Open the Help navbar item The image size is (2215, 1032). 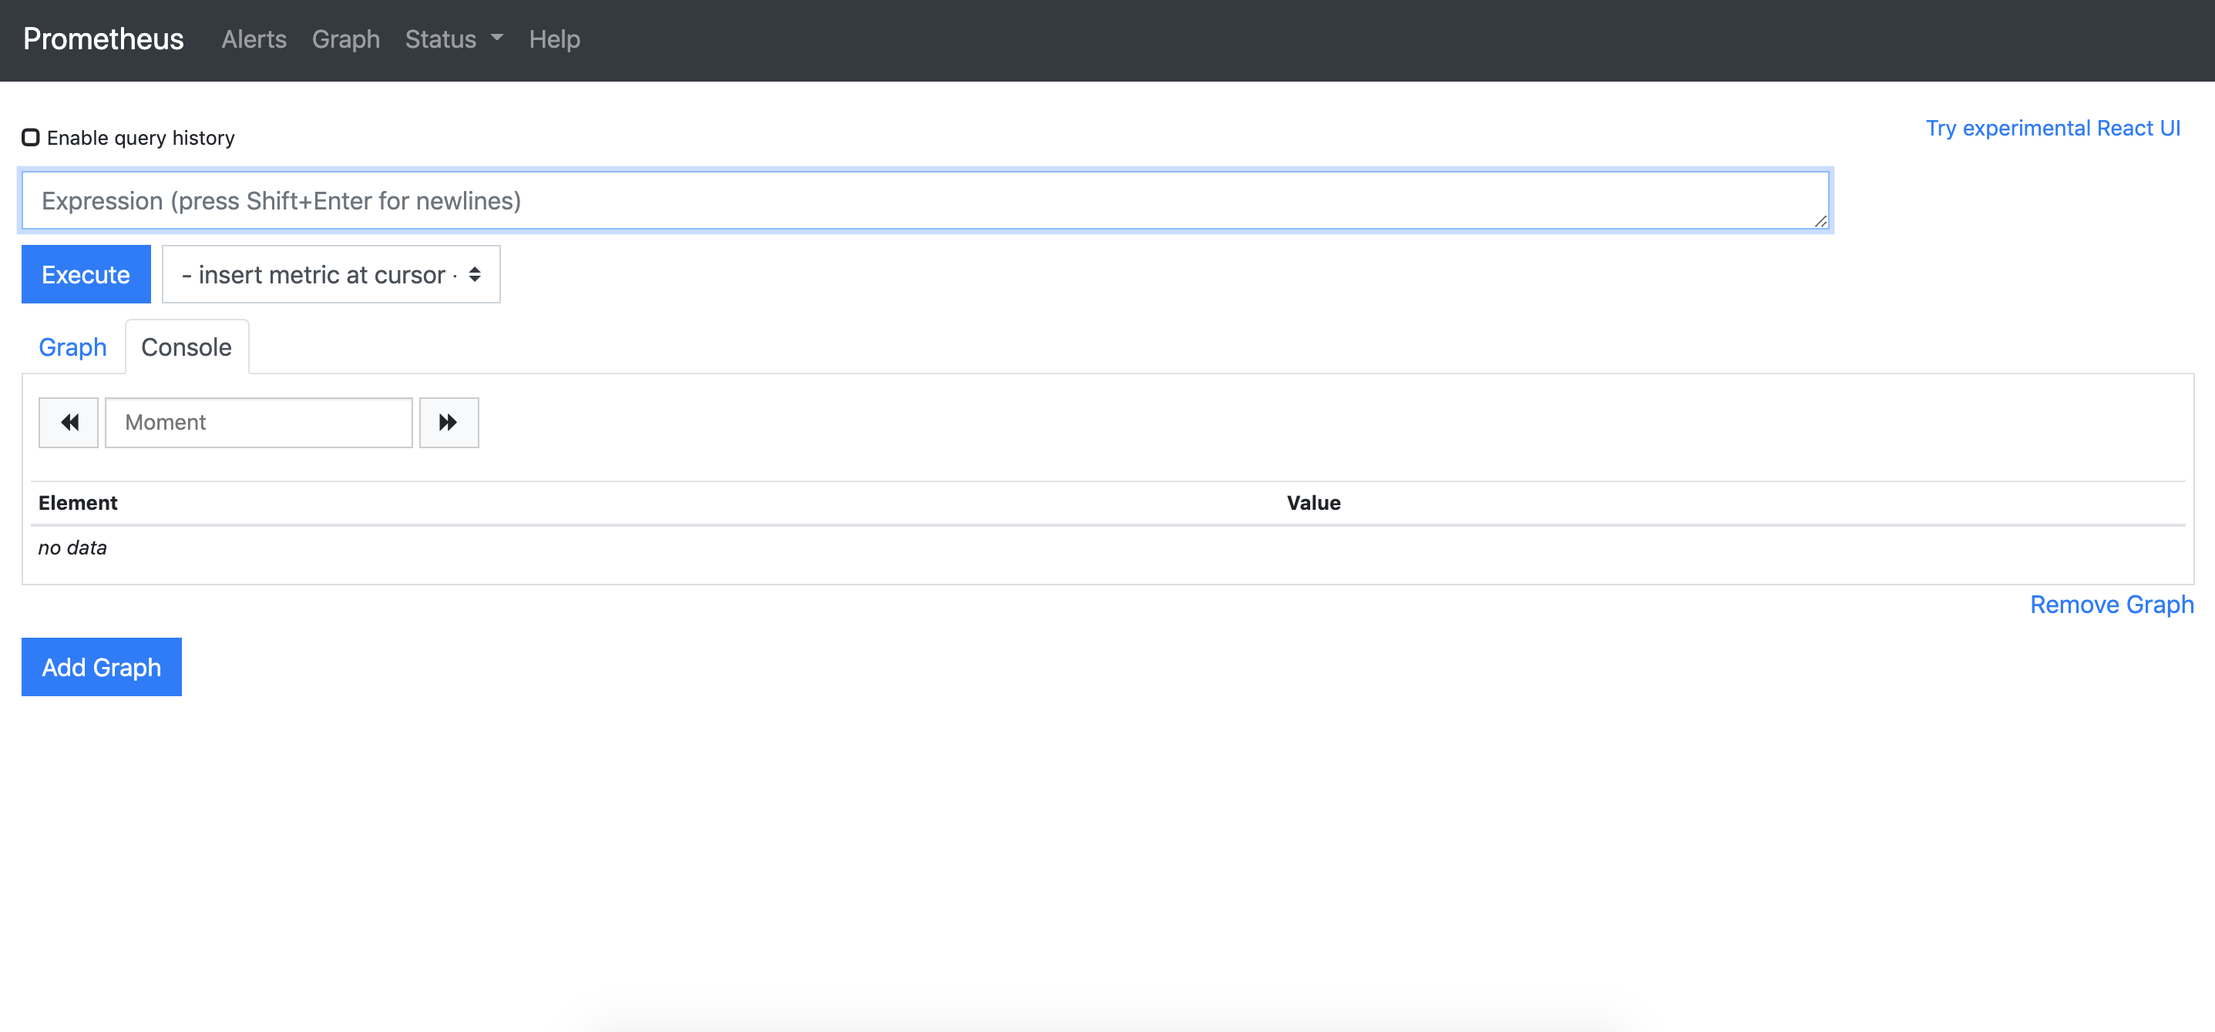[555, 39]
